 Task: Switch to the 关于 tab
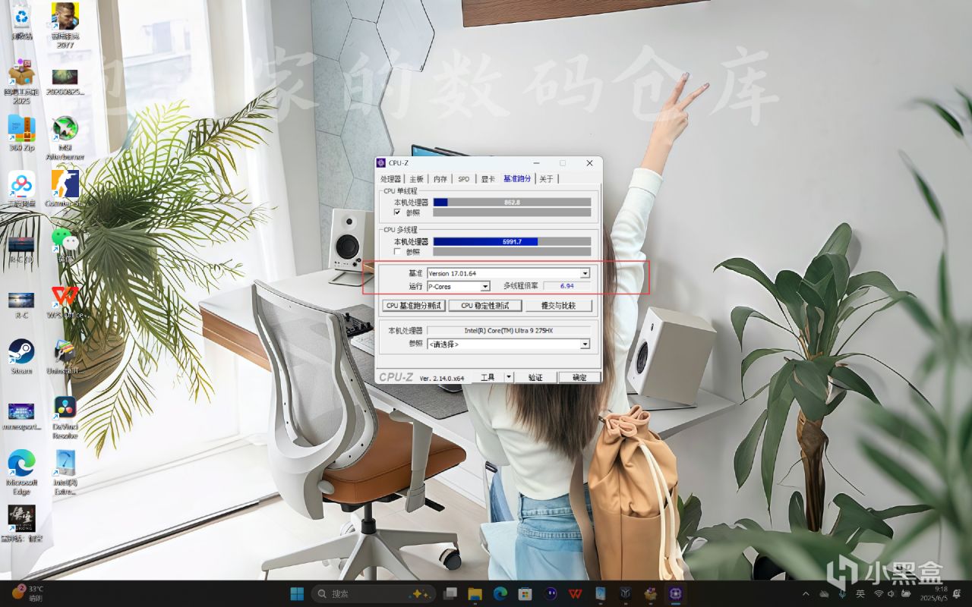click(x=546, y=179)
